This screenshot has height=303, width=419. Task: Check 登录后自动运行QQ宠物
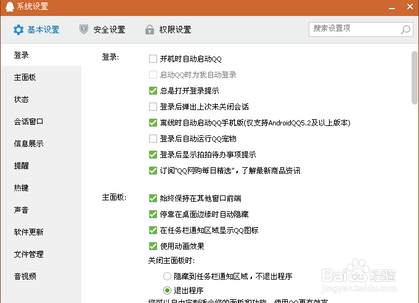(x=153, y=138)
